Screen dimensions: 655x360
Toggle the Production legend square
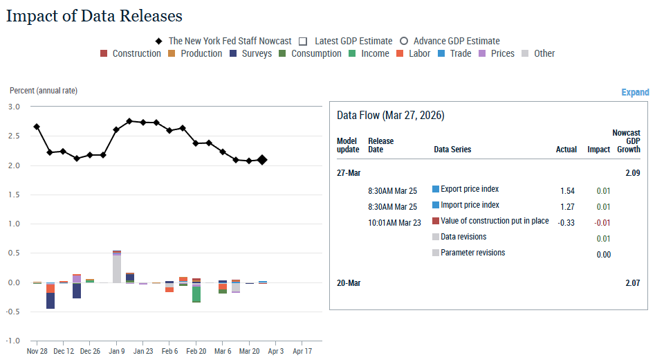tap(172, 54)
